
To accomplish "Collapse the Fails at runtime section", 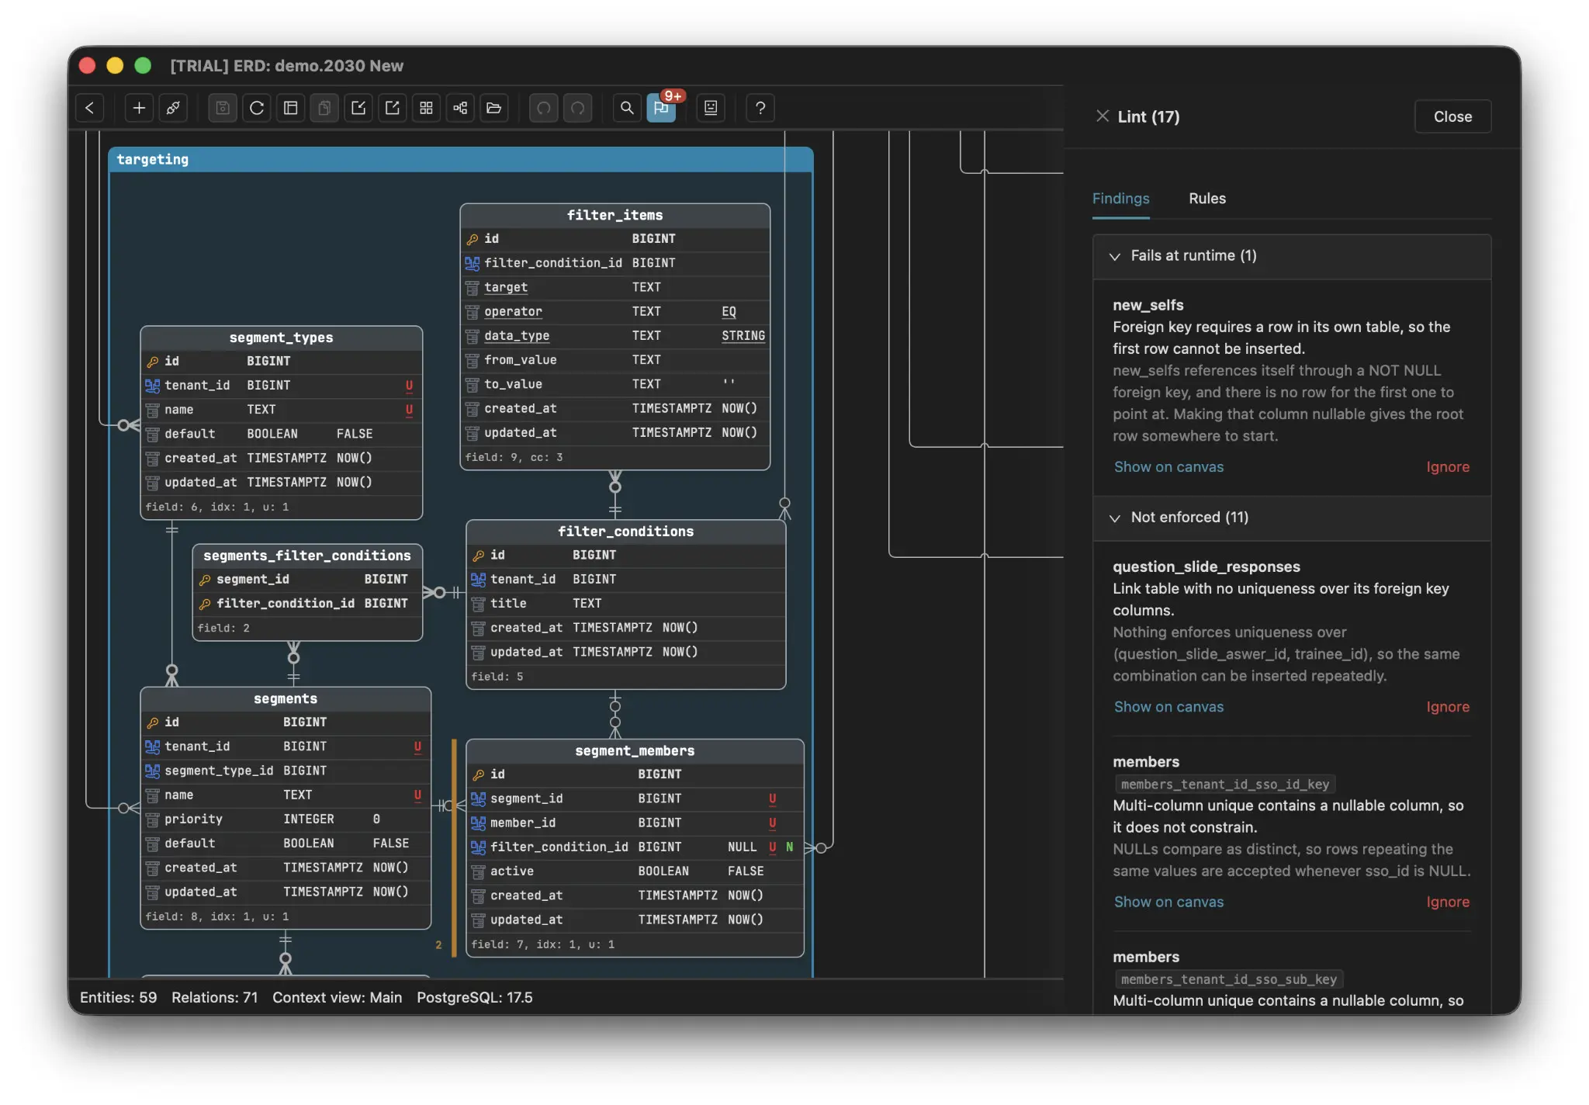I will click(x=1115, y=256).
